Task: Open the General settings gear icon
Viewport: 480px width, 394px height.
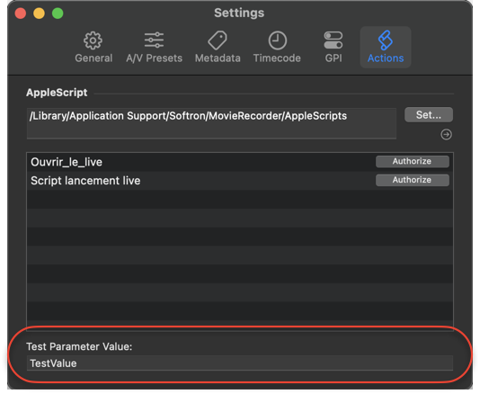Action: coord(93,40)
